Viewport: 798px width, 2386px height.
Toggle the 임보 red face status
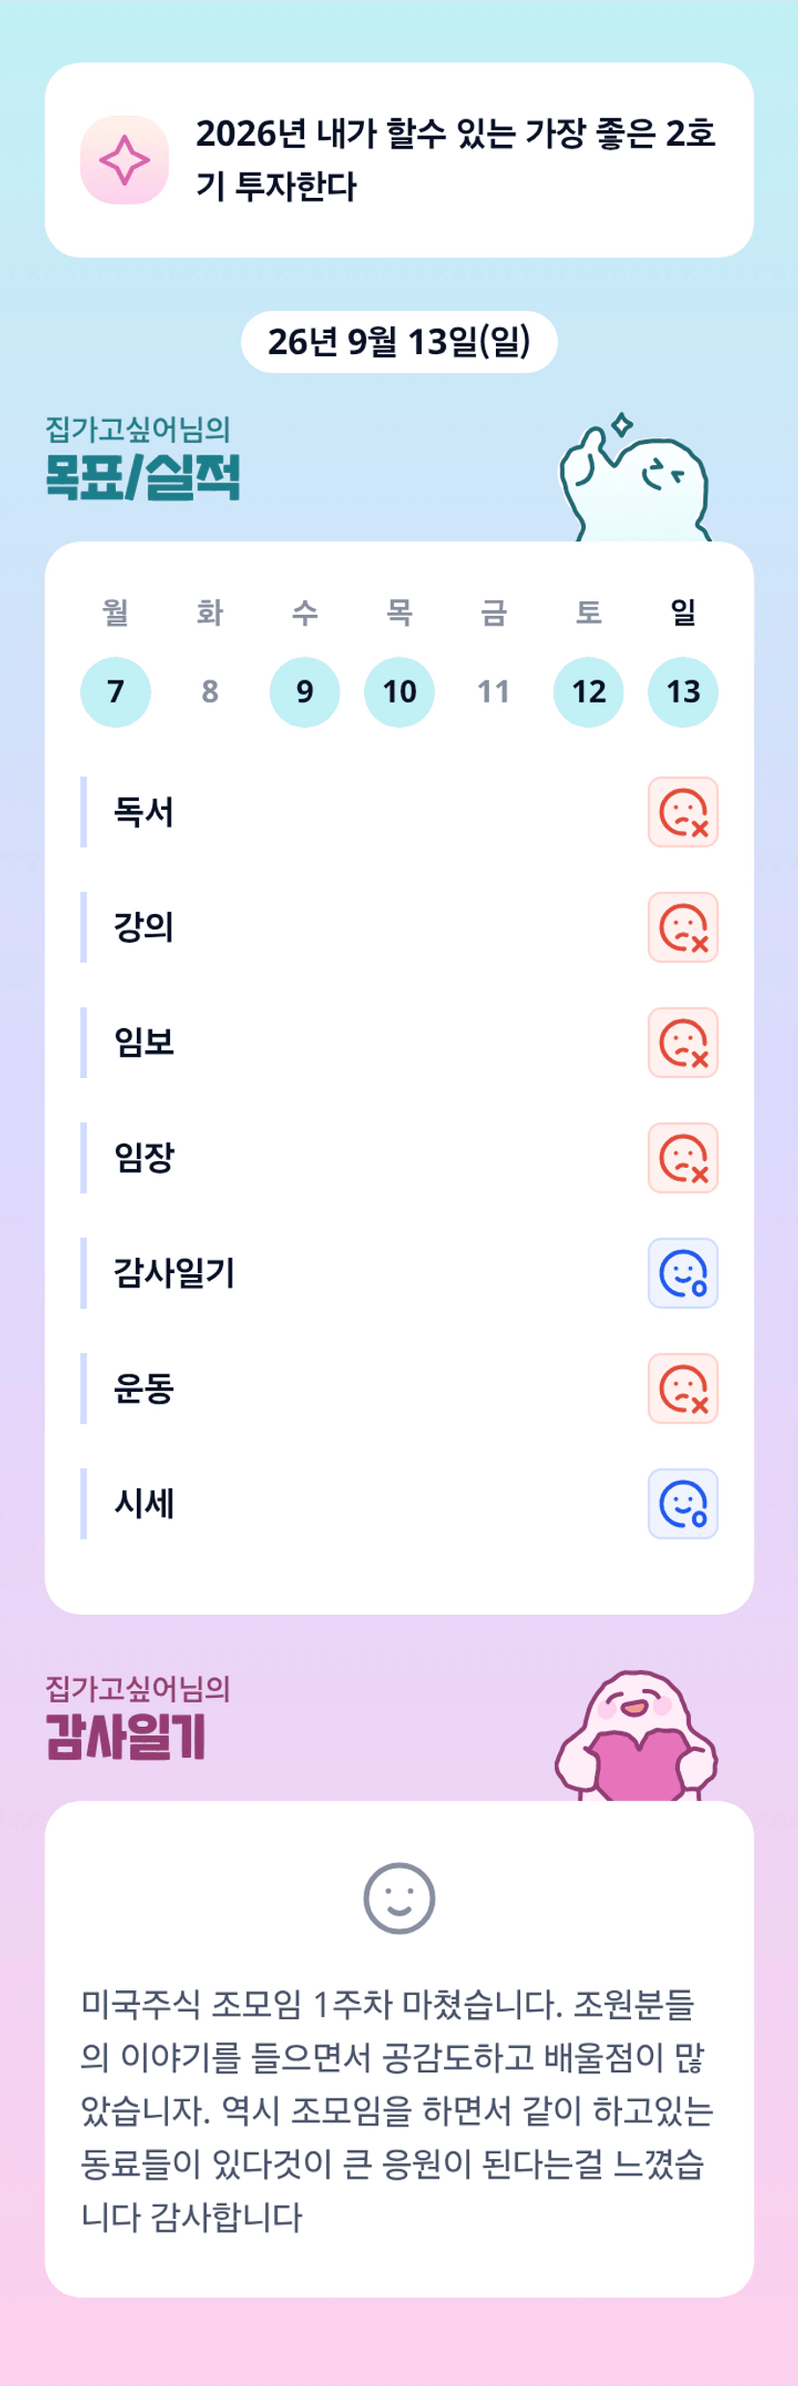682,1042
